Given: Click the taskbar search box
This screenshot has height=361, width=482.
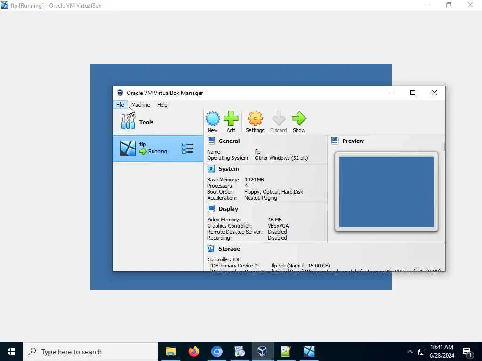Looking at the screenshot, I should 90,352.
